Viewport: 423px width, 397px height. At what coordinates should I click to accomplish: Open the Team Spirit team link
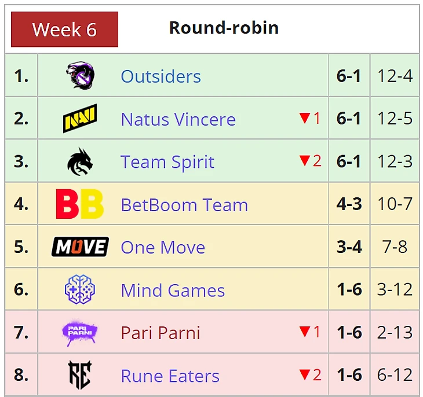coord(167,162)
